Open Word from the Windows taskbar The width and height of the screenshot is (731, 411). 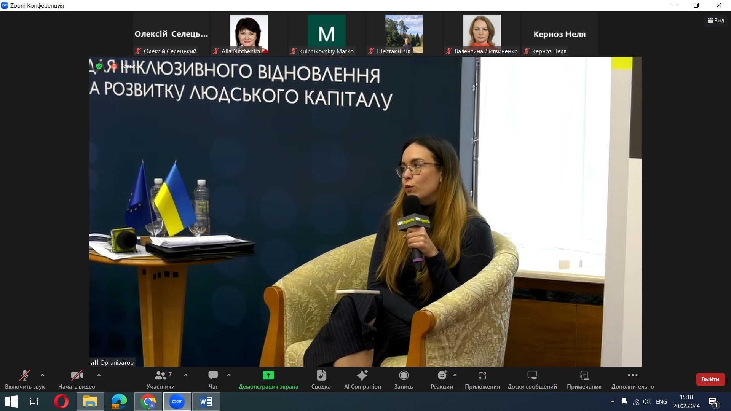point(206,401)
